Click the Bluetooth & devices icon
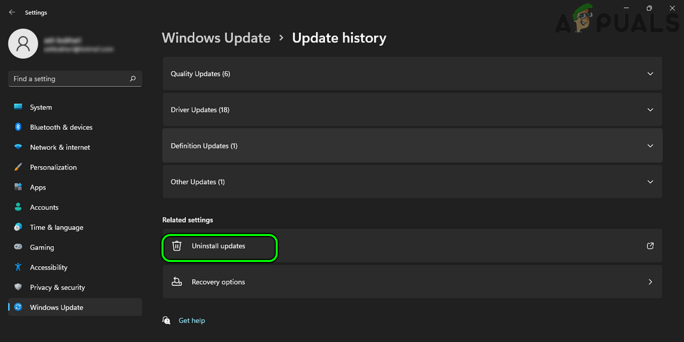Viewport: 684px width, 342px height. pyautogui.click(x=18, y=127)
